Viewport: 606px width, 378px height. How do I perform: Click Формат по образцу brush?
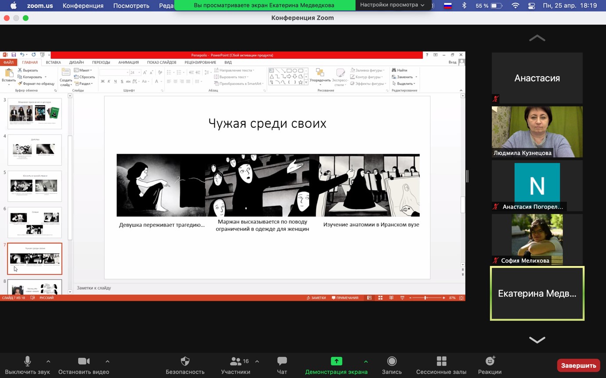pyautogui.click(x=20, y=83)
